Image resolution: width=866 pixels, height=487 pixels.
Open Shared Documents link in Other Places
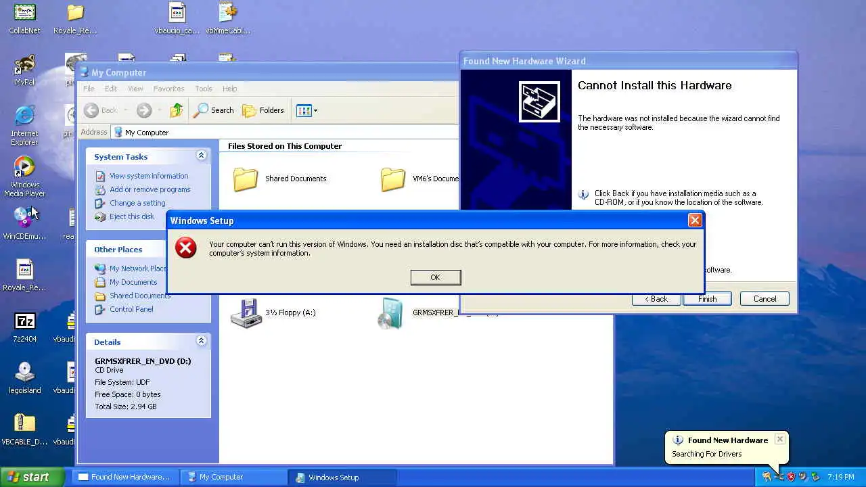pyautogui.click(x=133, y=296)
